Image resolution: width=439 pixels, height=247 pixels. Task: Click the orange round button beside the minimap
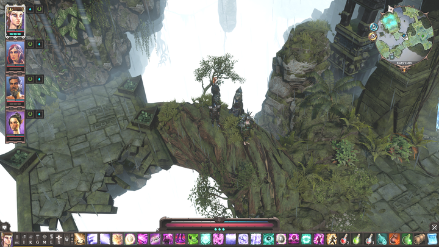tap(373, 37)
